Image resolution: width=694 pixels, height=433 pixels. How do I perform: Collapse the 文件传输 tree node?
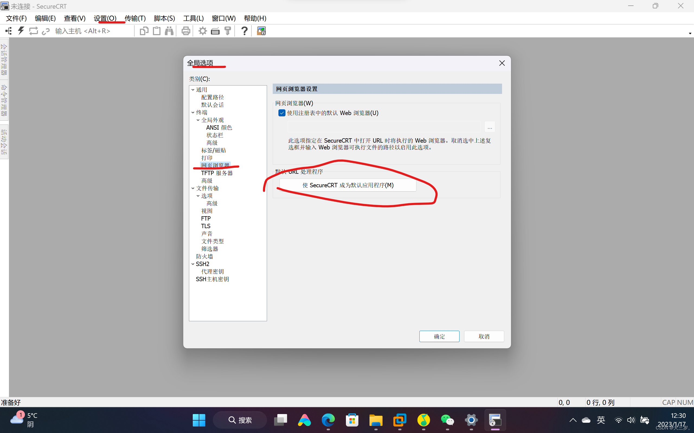(193, 188)
